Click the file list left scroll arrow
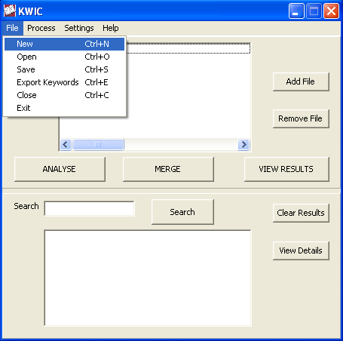Screen dimensions: 343x341 (66, 145)
